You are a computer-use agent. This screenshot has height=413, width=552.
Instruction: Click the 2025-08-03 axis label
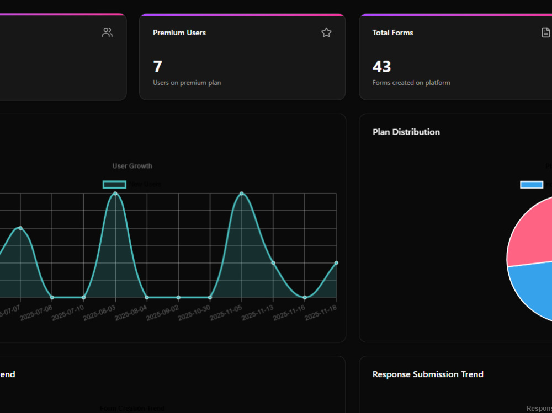click(99, 313)
